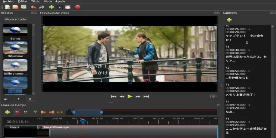The height and width of the screenshot is (138, 276).
Task: Jump to the end of the video
Action: (x=146, y=97)
